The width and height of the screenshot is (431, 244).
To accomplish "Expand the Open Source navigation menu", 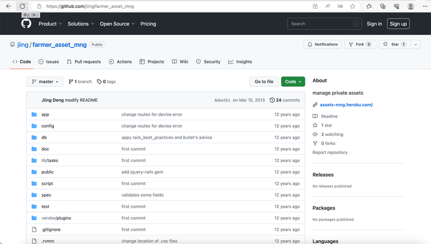I will click(117, 24).
